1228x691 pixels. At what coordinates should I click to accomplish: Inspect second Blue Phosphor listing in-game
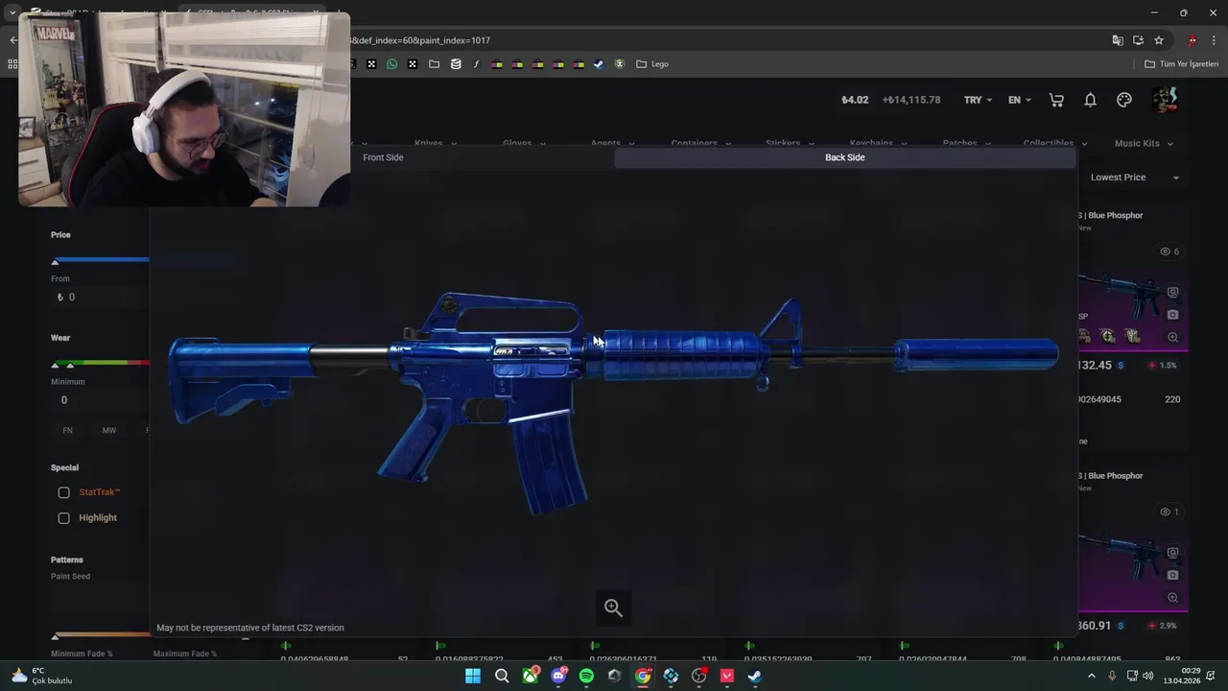click(x=1172, y=554)
